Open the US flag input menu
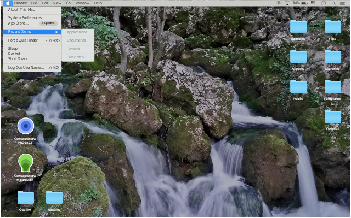Viewport: 351px width, 218px height. coord(313,3)
